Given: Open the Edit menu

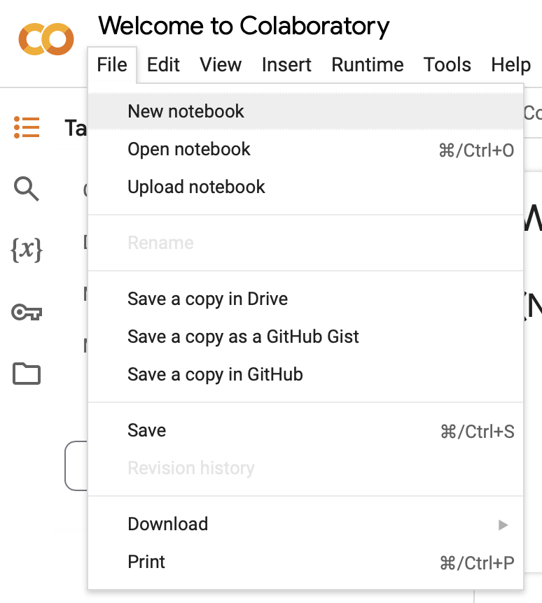Looking at the screenshot, I should coord(162,64).
